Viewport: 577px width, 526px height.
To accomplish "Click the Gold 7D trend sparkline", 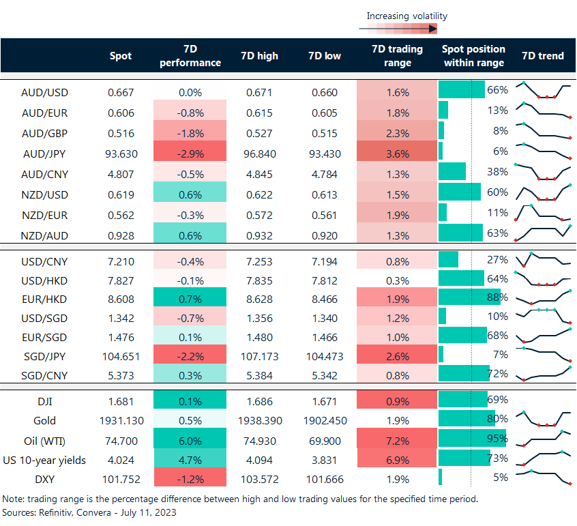I will tap(543, 420).
